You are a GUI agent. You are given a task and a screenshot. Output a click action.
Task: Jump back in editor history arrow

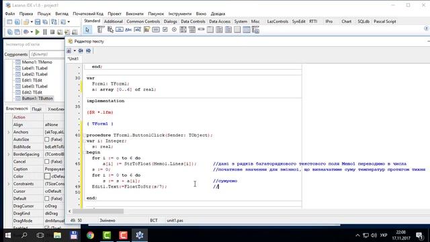(81, 51)
